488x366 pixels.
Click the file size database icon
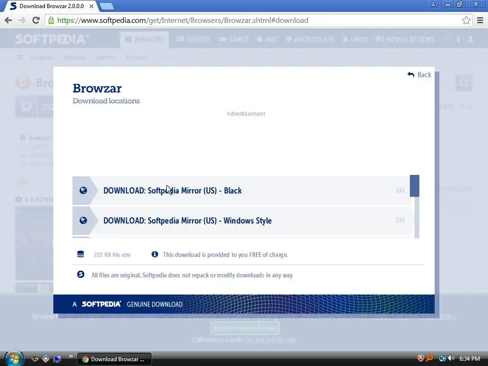81,254
